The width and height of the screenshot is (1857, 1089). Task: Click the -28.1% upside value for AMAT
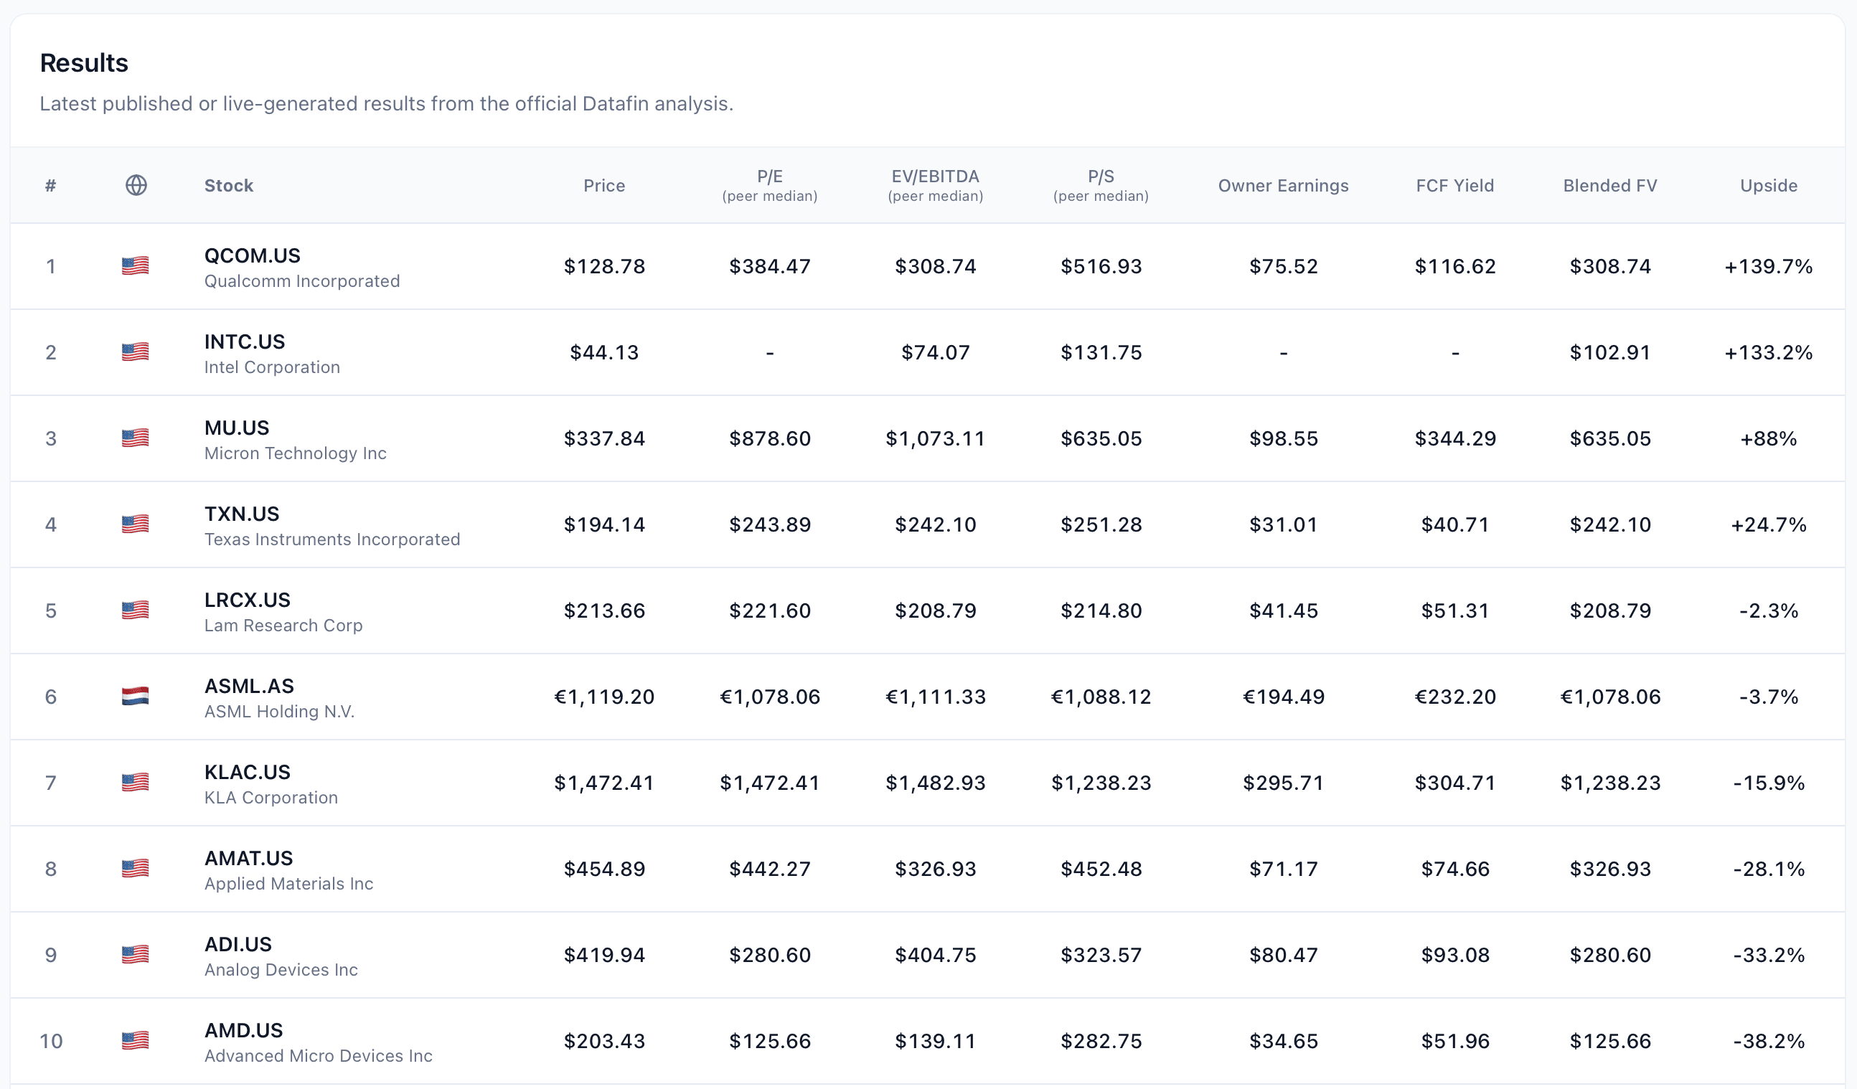[1769, 869]
